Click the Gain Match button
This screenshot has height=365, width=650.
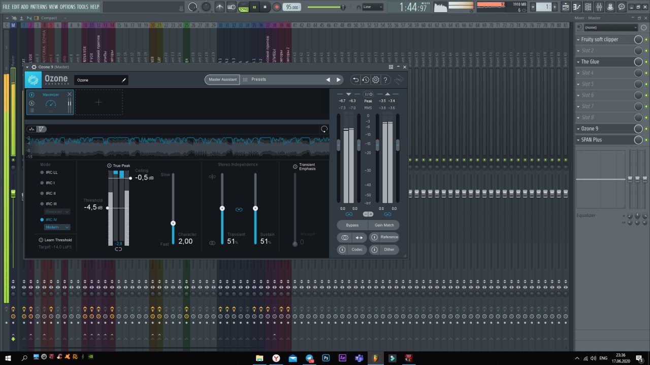point(384,225)
